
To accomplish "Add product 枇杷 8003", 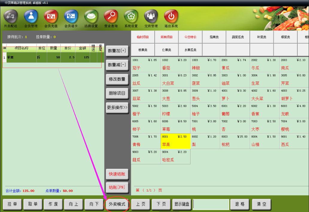I will coord(235,141).
